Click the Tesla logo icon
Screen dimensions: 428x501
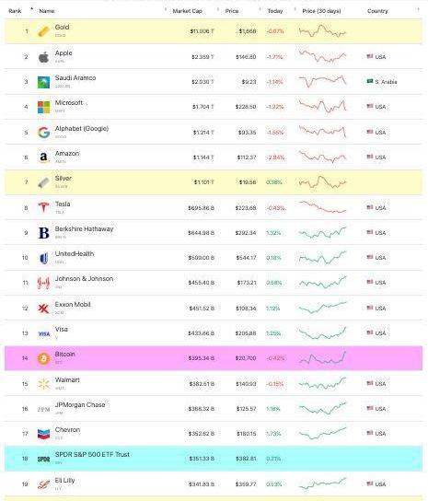[44, 208]
